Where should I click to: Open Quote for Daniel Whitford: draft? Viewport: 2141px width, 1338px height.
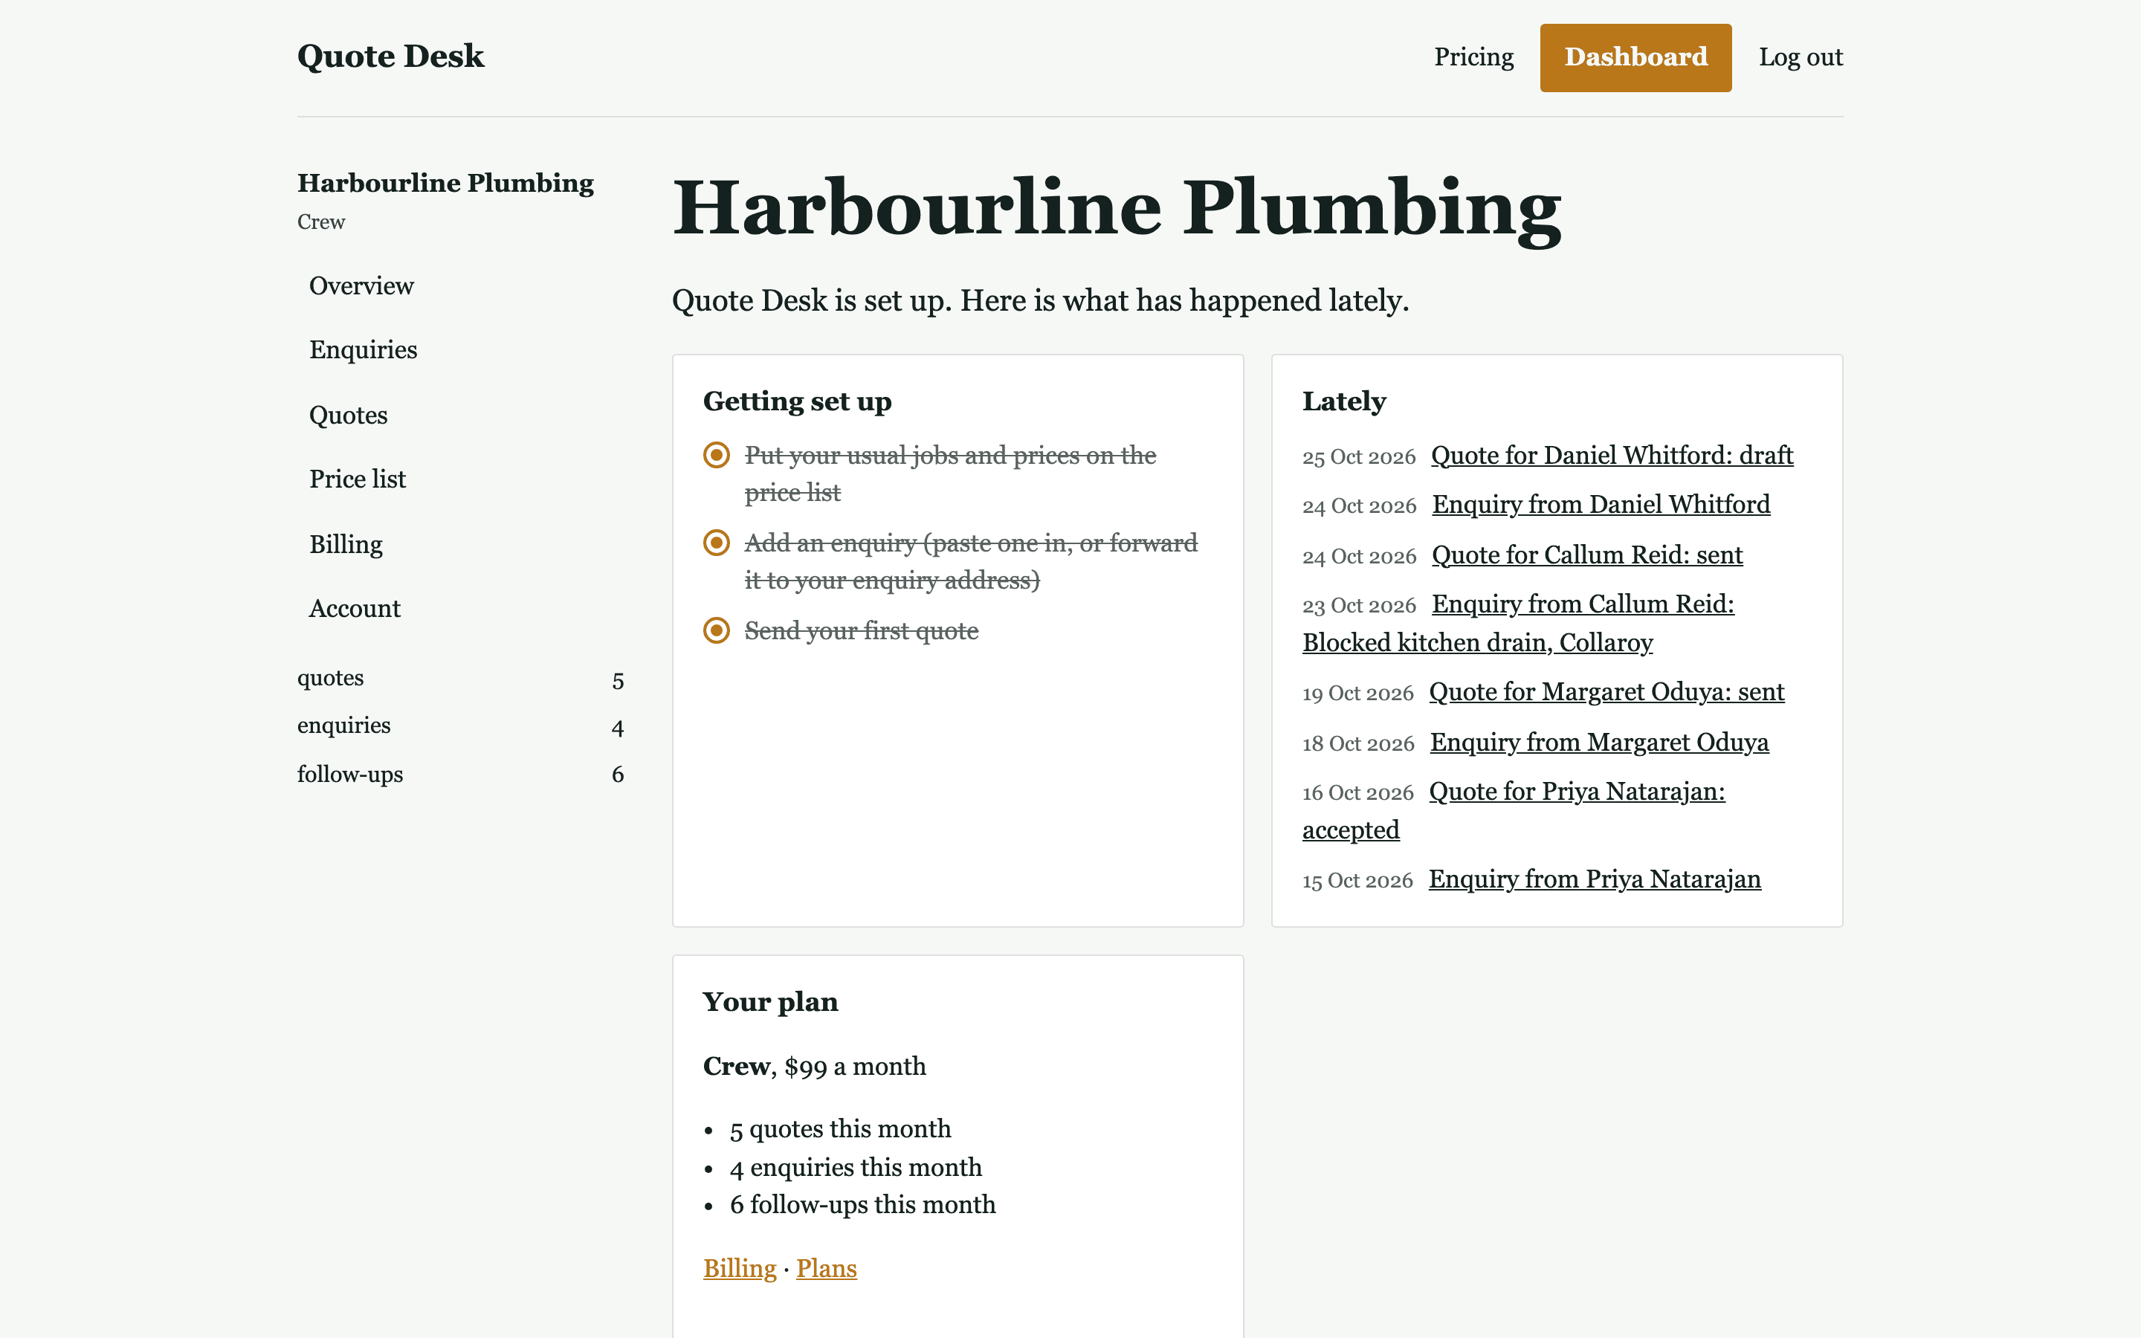click(x=1612, y=455)
